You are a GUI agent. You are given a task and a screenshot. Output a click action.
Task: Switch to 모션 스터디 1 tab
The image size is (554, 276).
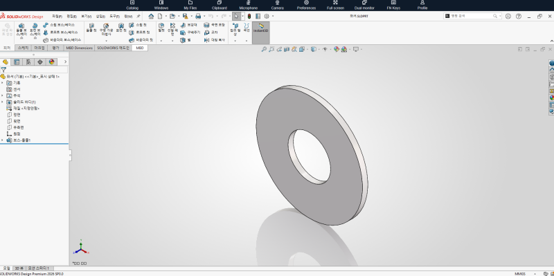(x=39, y=268)
